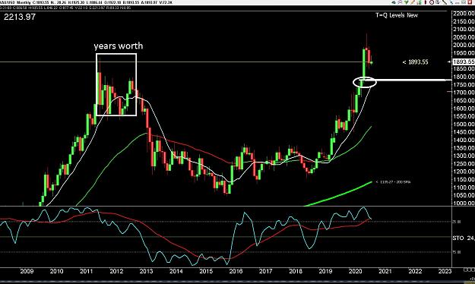Click the 2023 year label on time axis
475x284 pixels.
(445, 271)
